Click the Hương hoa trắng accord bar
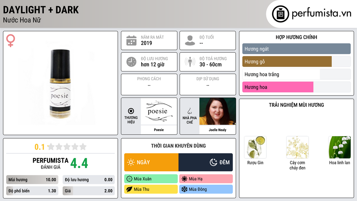Screen dimensions: 357x201 point(296,74)
